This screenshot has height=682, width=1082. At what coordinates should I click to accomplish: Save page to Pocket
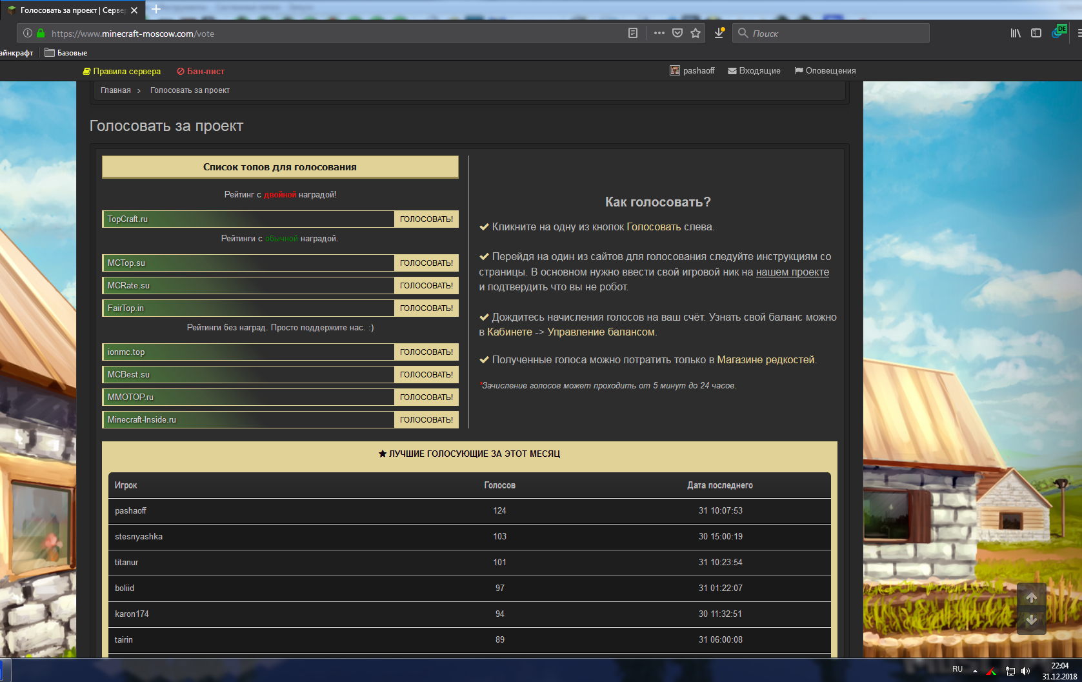[677, 33]
